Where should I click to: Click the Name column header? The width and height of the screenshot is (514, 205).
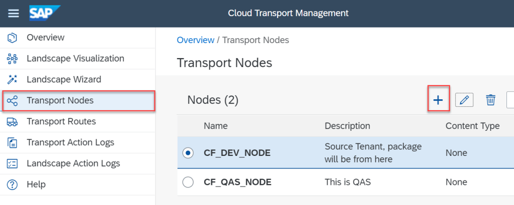(x=216, y=126)
